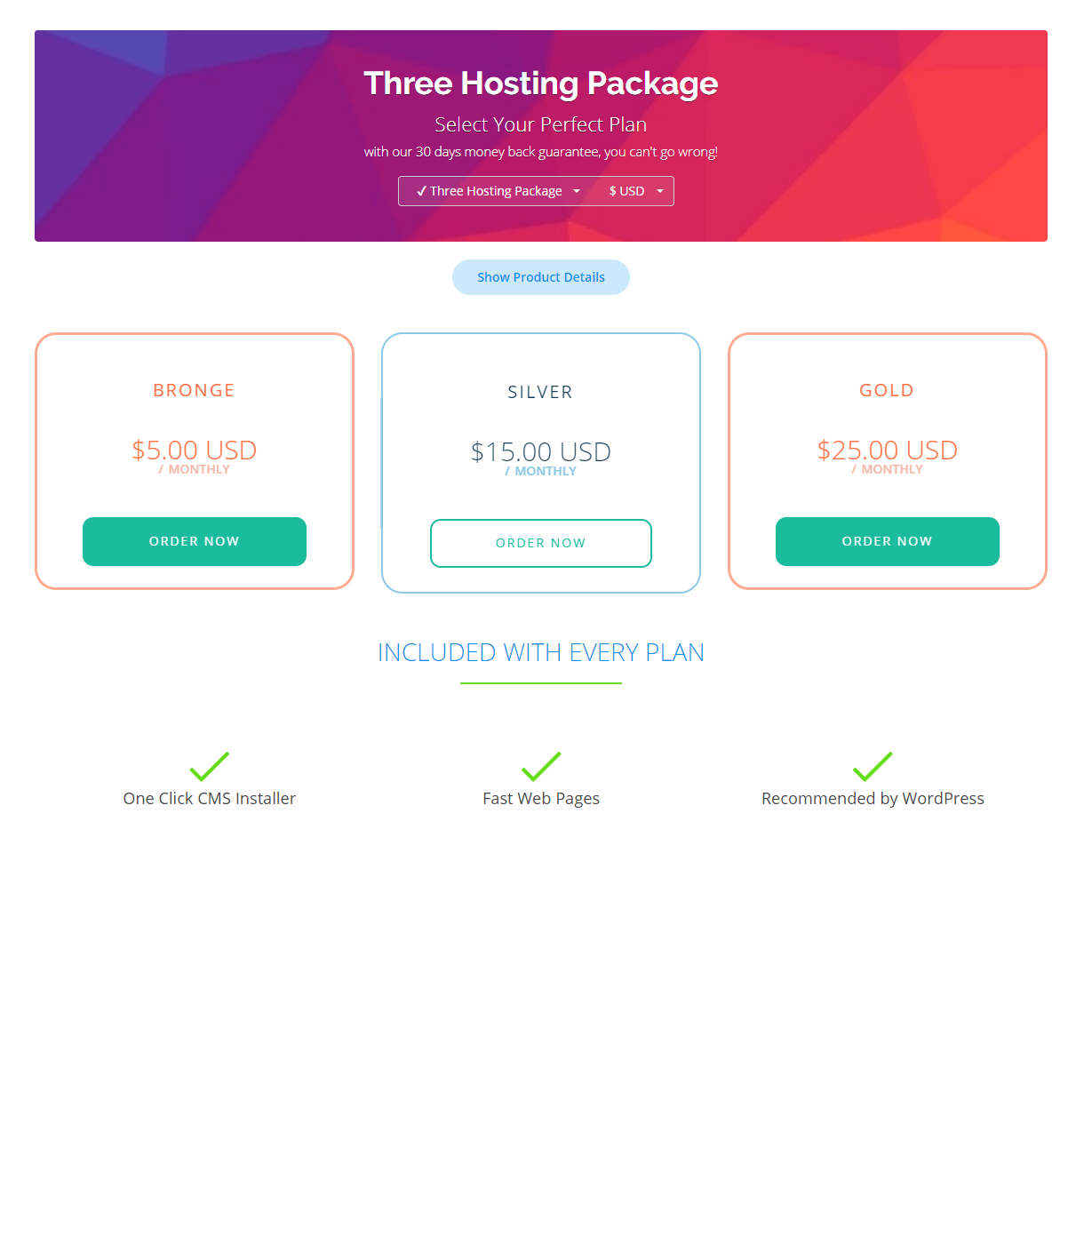1084x1244 pixels.
Task: Click Order Now on the Silver plan
Action: [541, 543]
